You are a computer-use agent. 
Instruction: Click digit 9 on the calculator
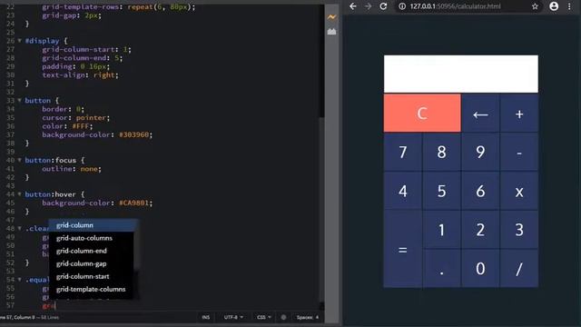coord(480,152)
